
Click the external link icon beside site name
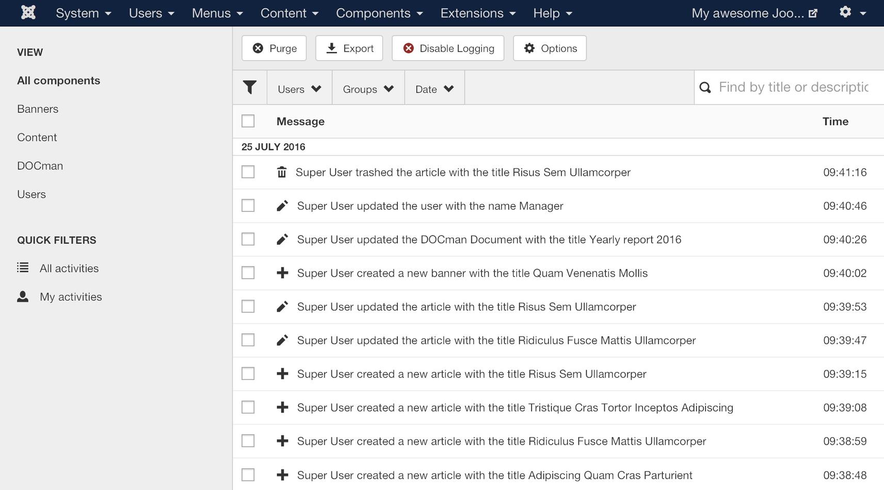tap(813, 13)
